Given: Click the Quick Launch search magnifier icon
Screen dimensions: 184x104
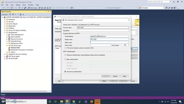Looking at the screenshot, I should (x=170, y=1).
